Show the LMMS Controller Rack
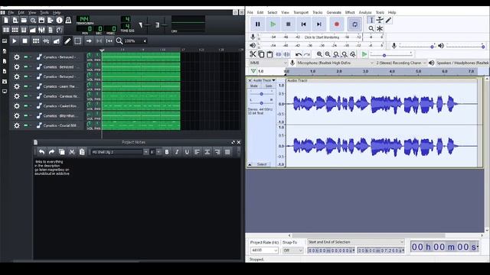Screen dimensions: 490x275 60,30
